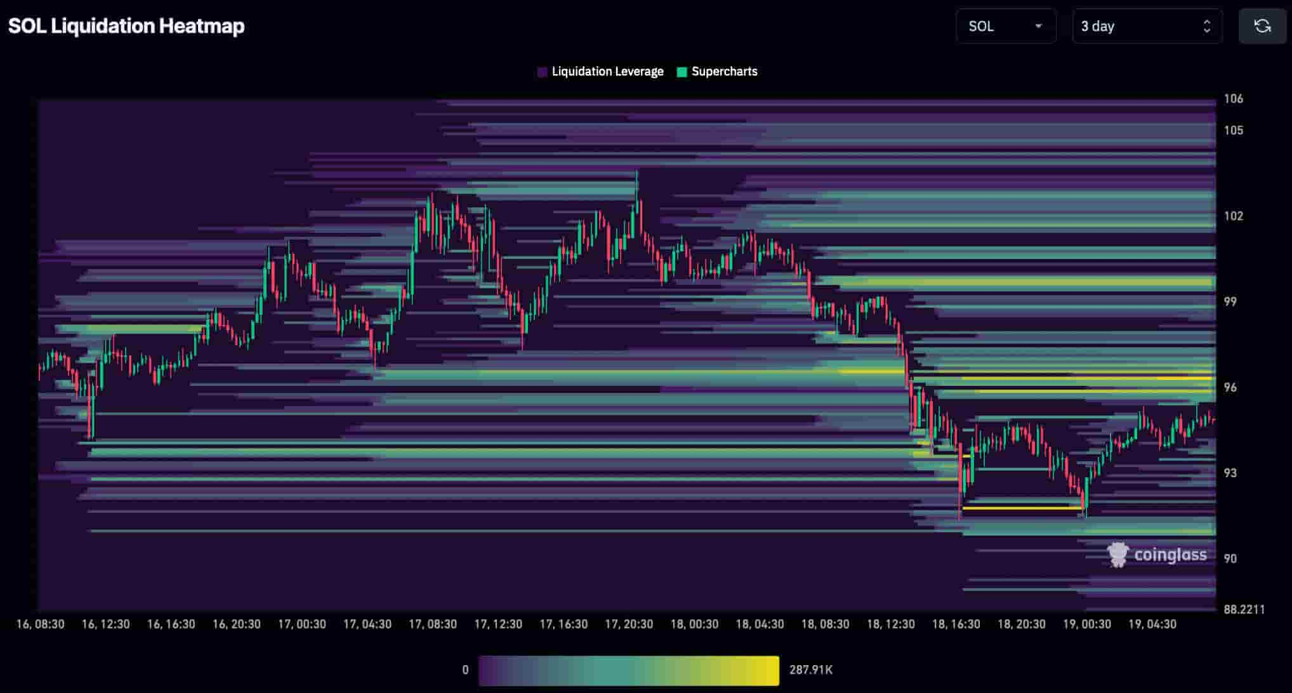The height and width of the screenshot is (693, 1292).
Task: Click the 93 price axis label
Action: pyautogui.click(x=1230, y=473)
